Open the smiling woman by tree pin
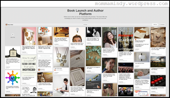Screen dimensions: 170x98 pyautogui.click(x=110, y=37)
